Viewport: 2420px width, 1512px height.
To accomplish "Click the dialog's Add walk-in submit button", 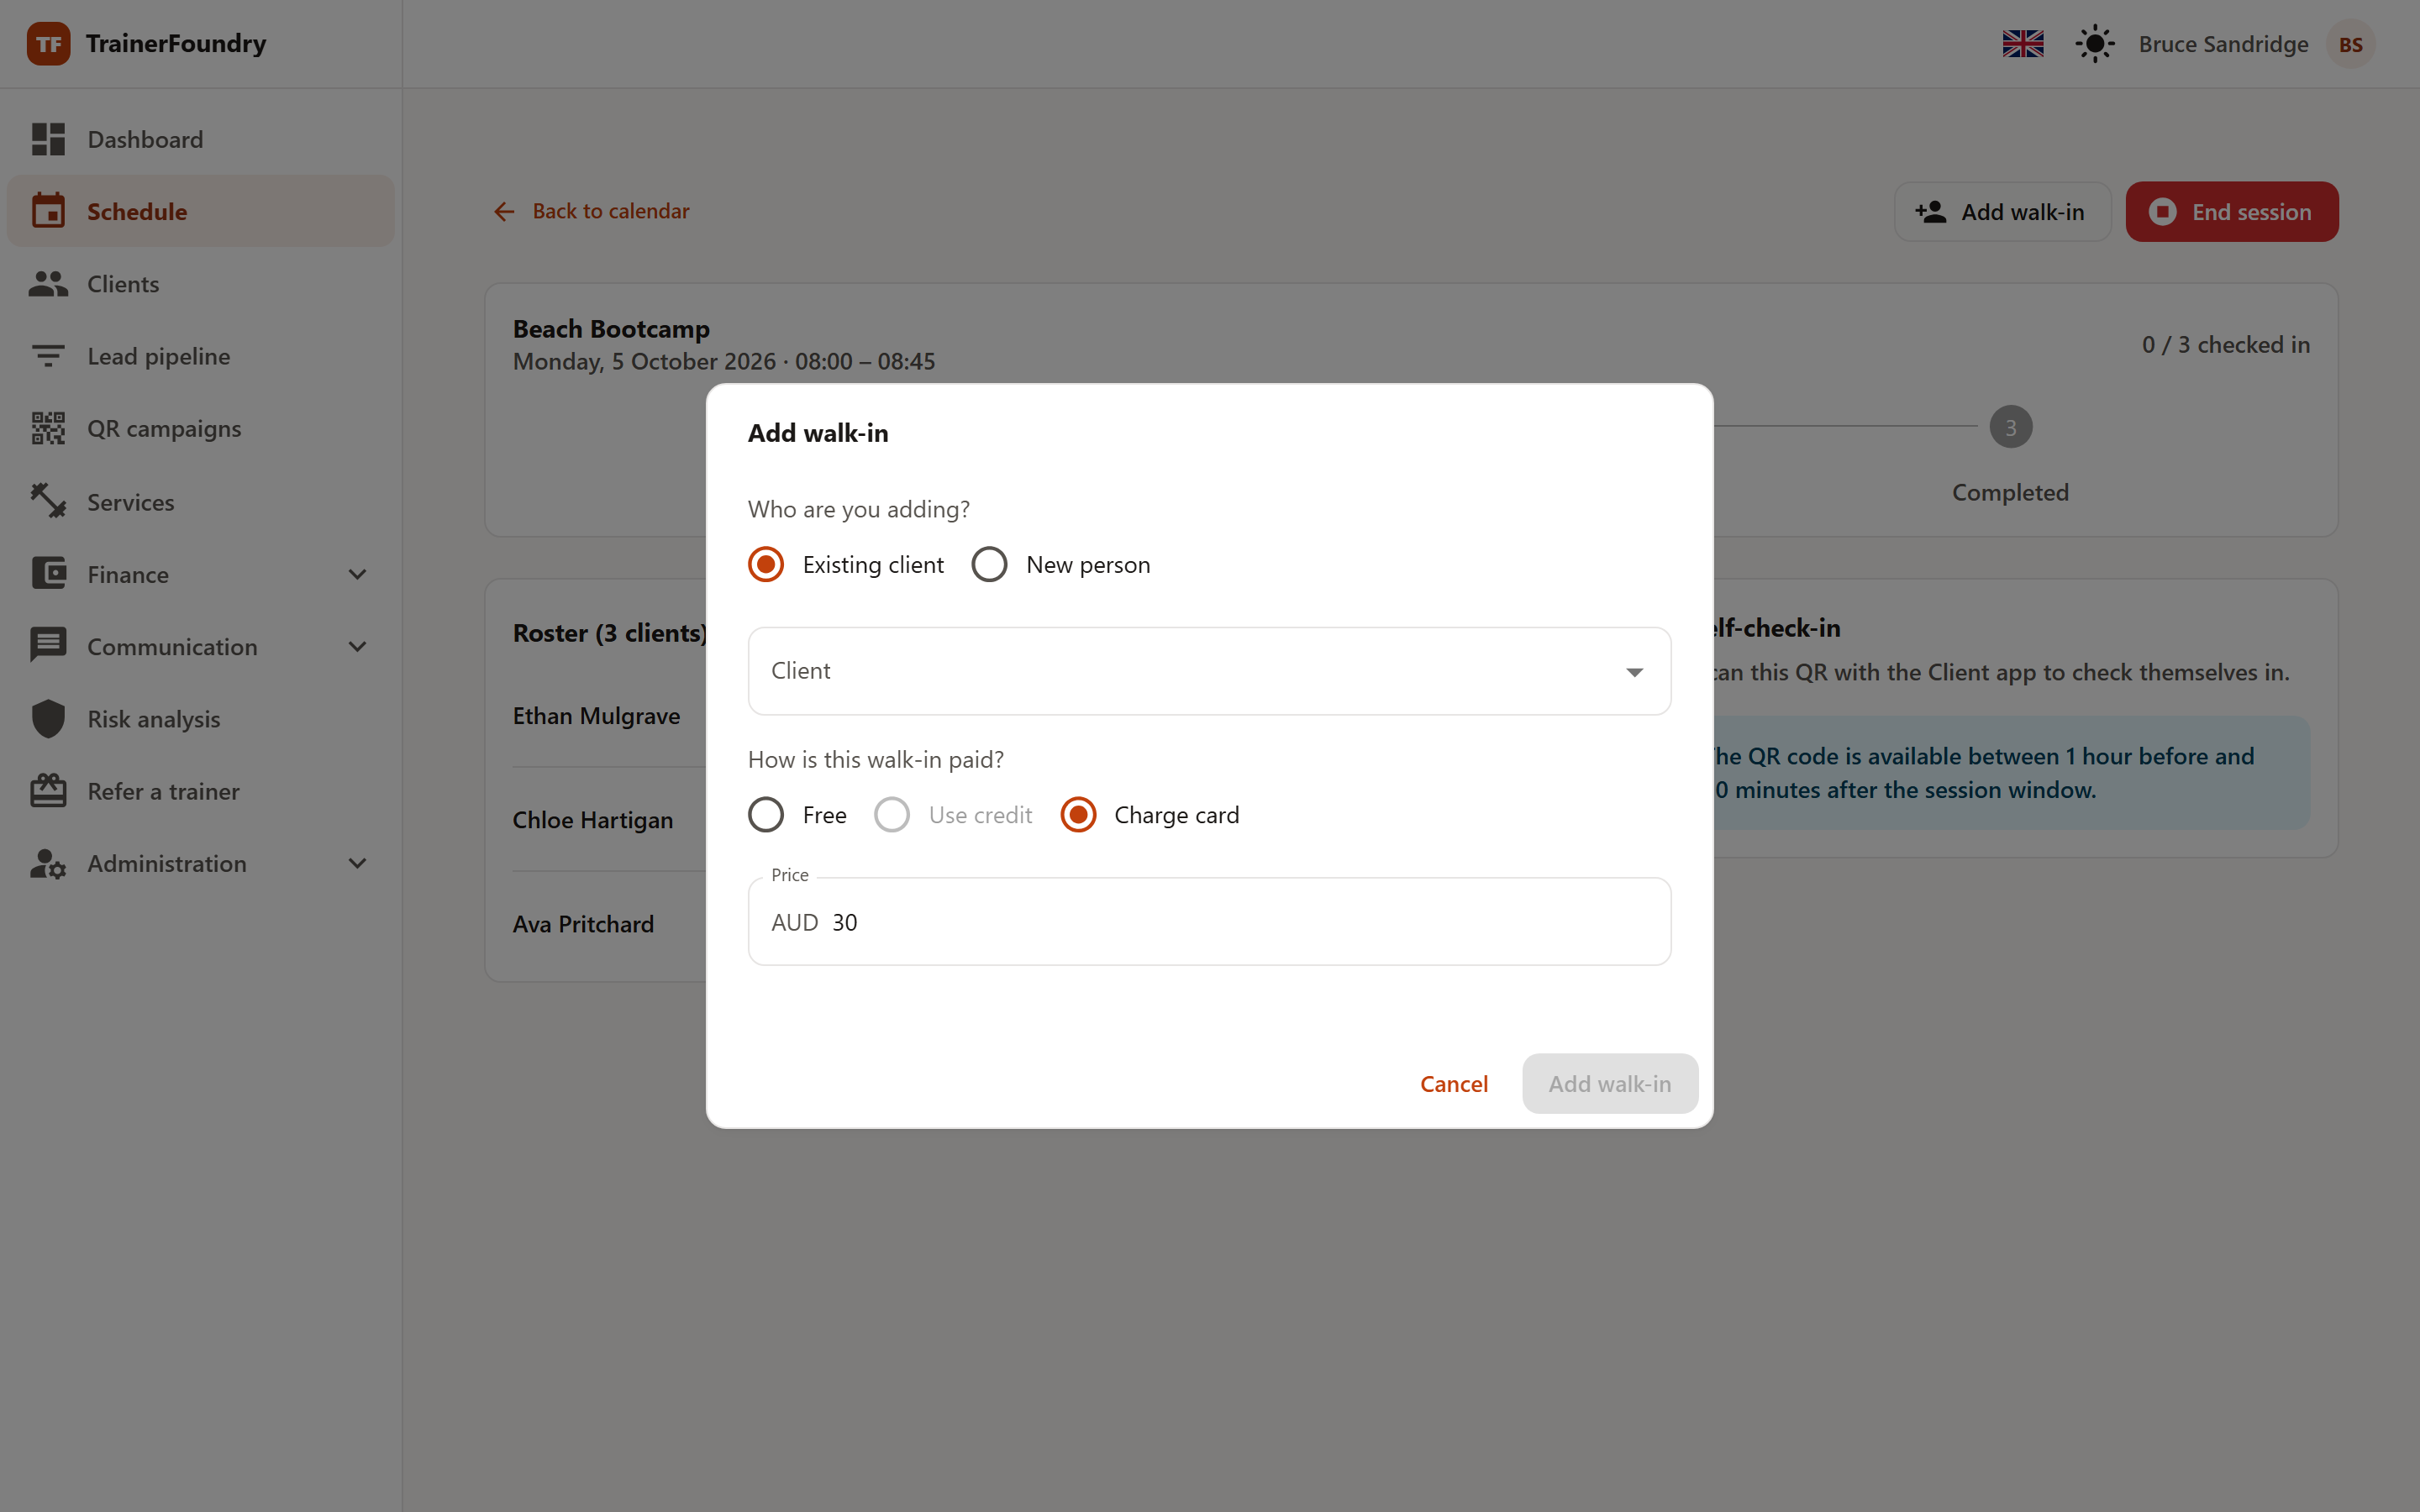I will 1610,1083.
